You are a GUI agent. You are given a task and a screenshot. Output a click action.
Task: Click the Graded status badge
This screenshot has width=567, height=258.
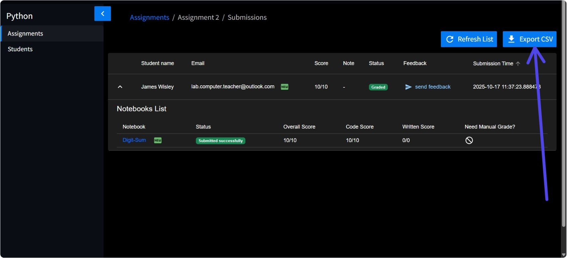tap(378, 87)
